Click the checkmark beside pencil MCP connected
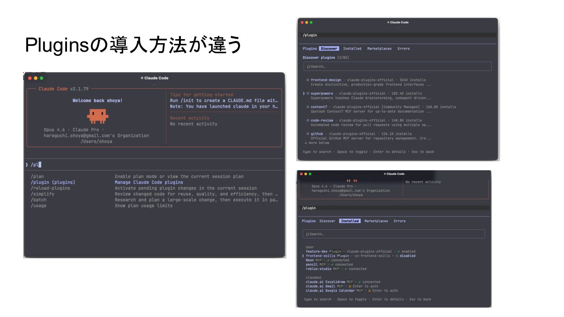The image size is (564, 317). click(332, 265)
